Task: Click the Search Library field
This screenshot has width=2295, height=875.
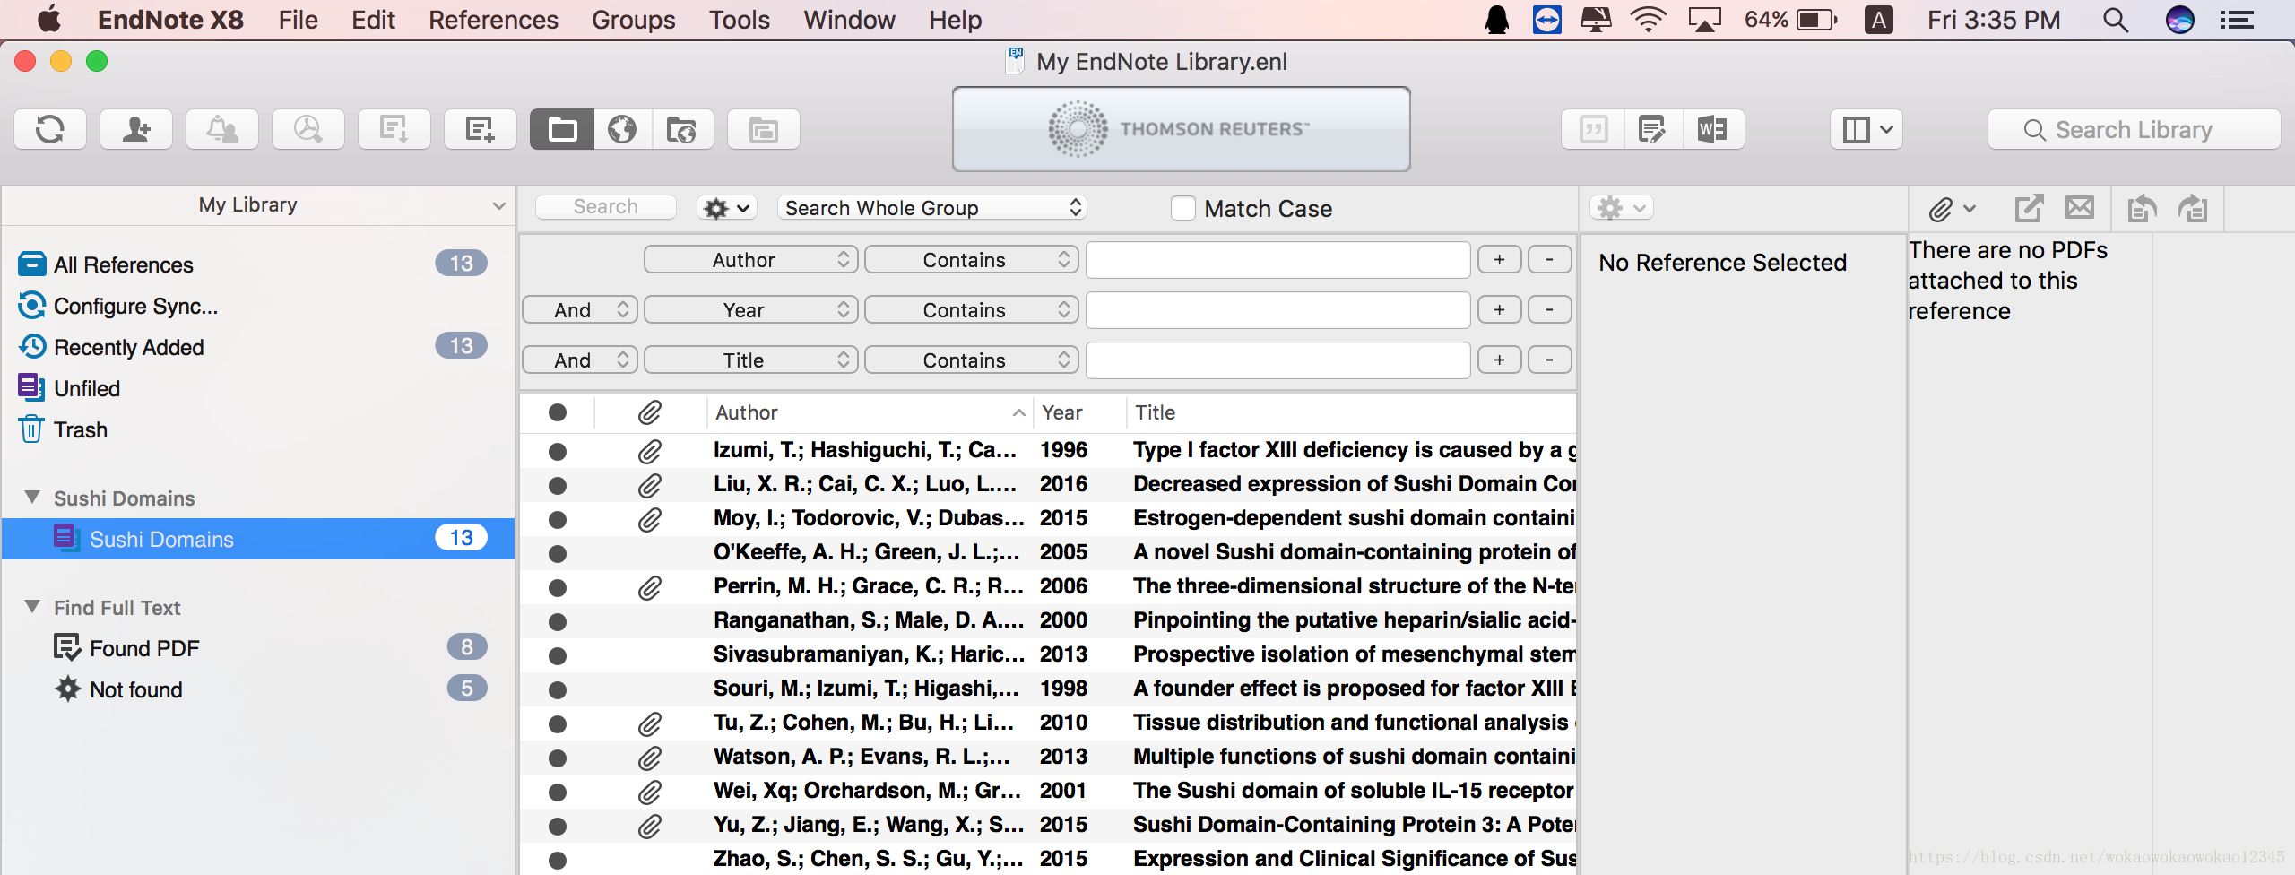Action: (2135, 130)
